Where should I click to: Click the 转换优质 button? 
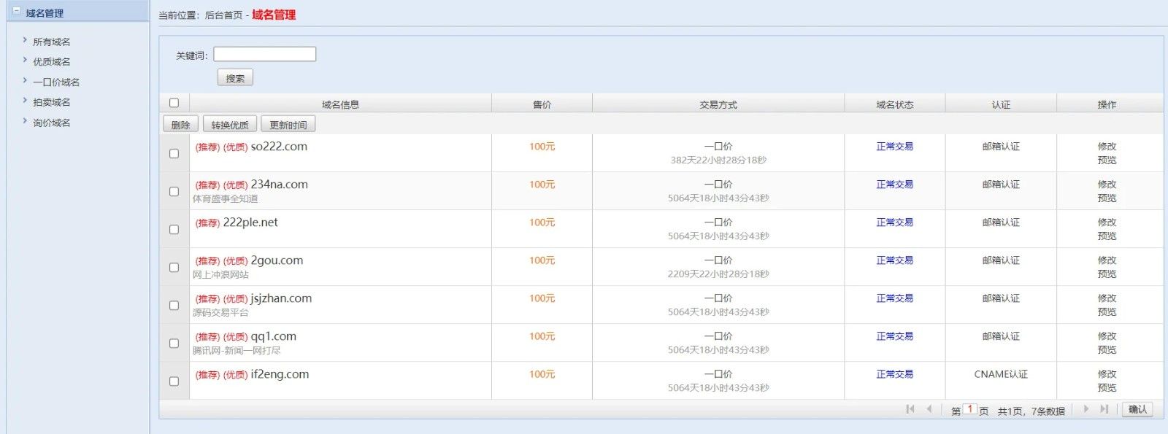pos(229,125)
